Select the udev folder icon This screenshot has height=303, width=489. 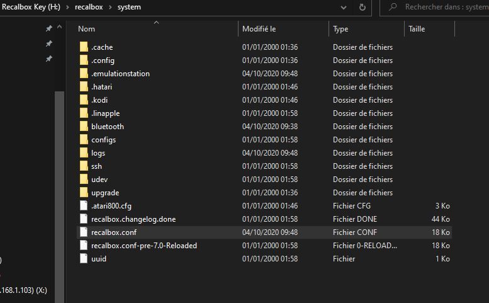(x=84, y=180)
